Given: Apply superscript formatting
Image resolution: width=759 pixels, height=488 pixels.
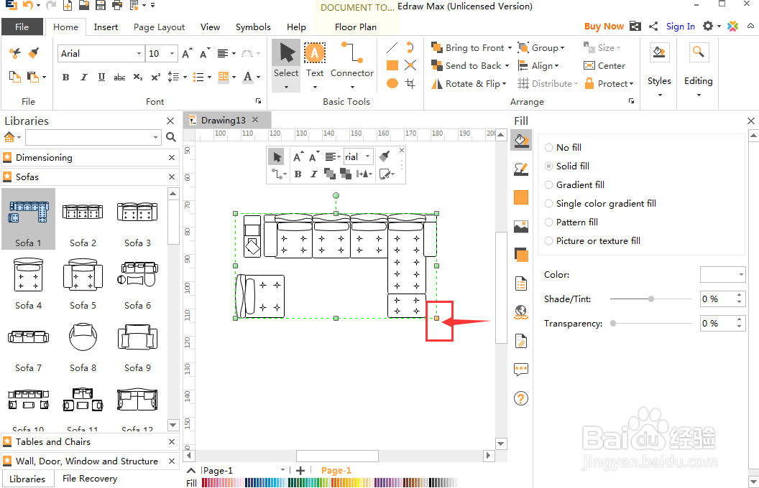Looking at the screenshot, I should 155,77.
